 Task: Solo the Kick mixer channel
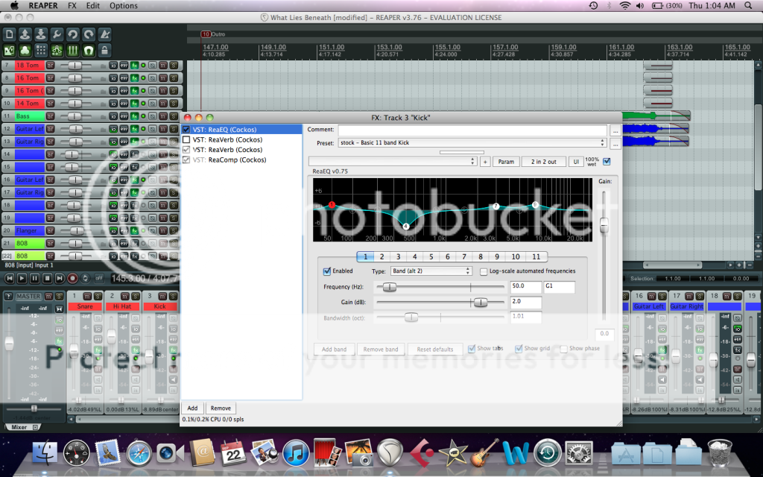(x=173, y=296)
